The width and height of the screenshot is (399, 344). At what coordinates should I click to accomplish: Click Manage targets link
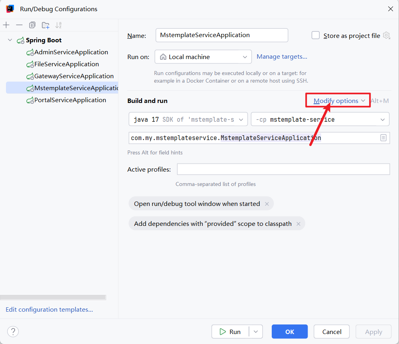[x=282, y=57]
